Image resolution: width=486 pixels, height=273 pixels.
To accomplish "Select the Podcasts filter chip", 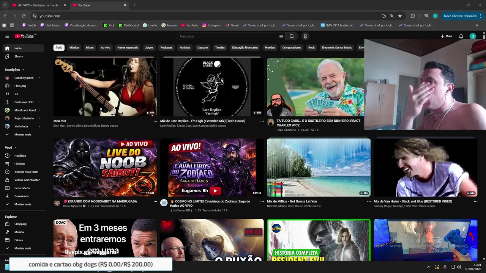I will pyautogui.click(x=166, y=48).
